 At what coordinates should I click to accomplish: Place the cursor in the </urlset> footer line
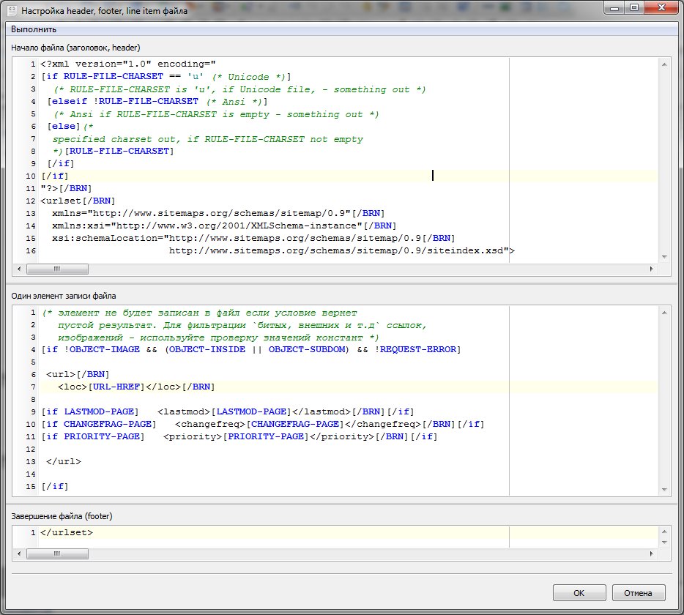click(67, 532)
